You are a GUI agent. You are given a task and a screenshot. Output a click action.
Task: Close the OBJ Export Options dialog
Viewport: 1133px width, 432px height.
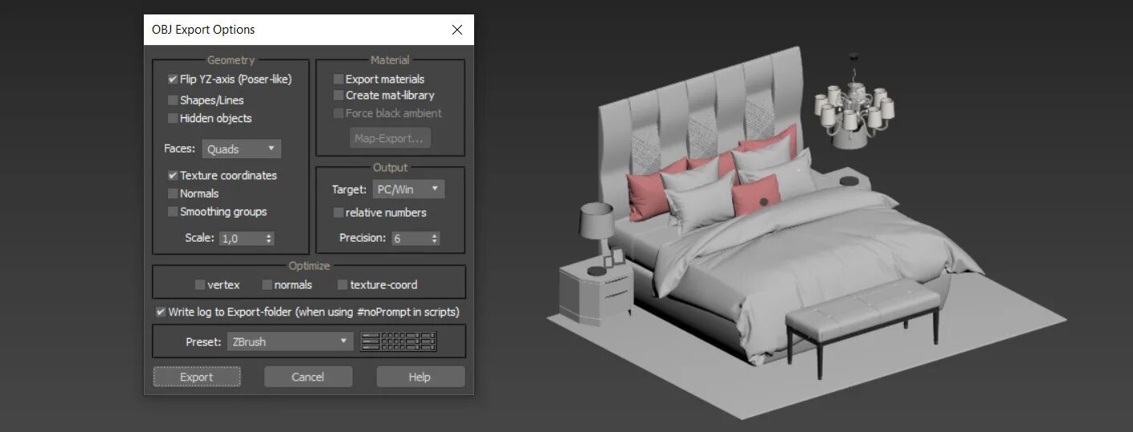[457, 30]
